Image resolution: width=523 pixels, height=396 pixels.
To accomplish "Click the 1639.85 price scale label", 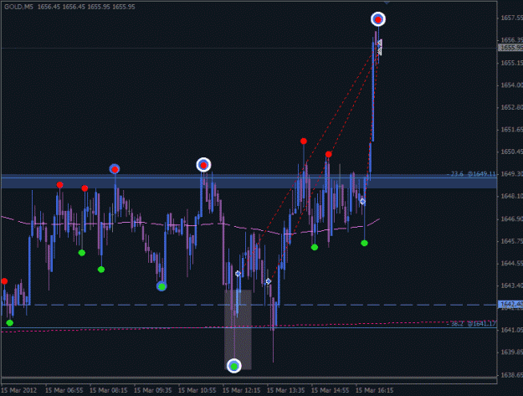I will click(511, 352).
